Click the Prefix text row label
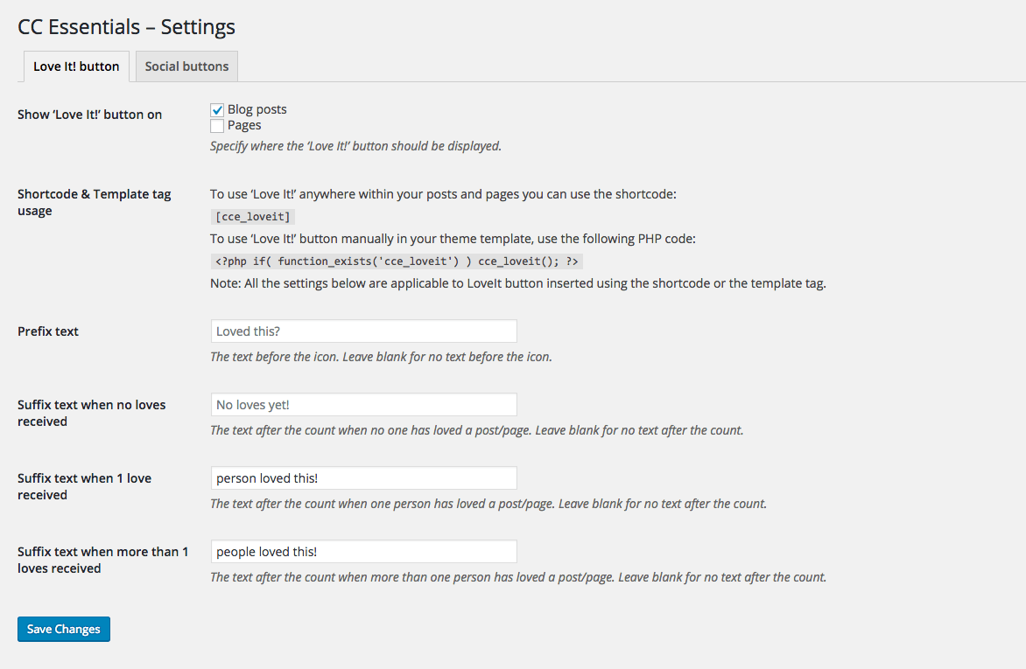Image resolution: width=1026 pixels, height=669 pixels. click(x=48, y=331)
